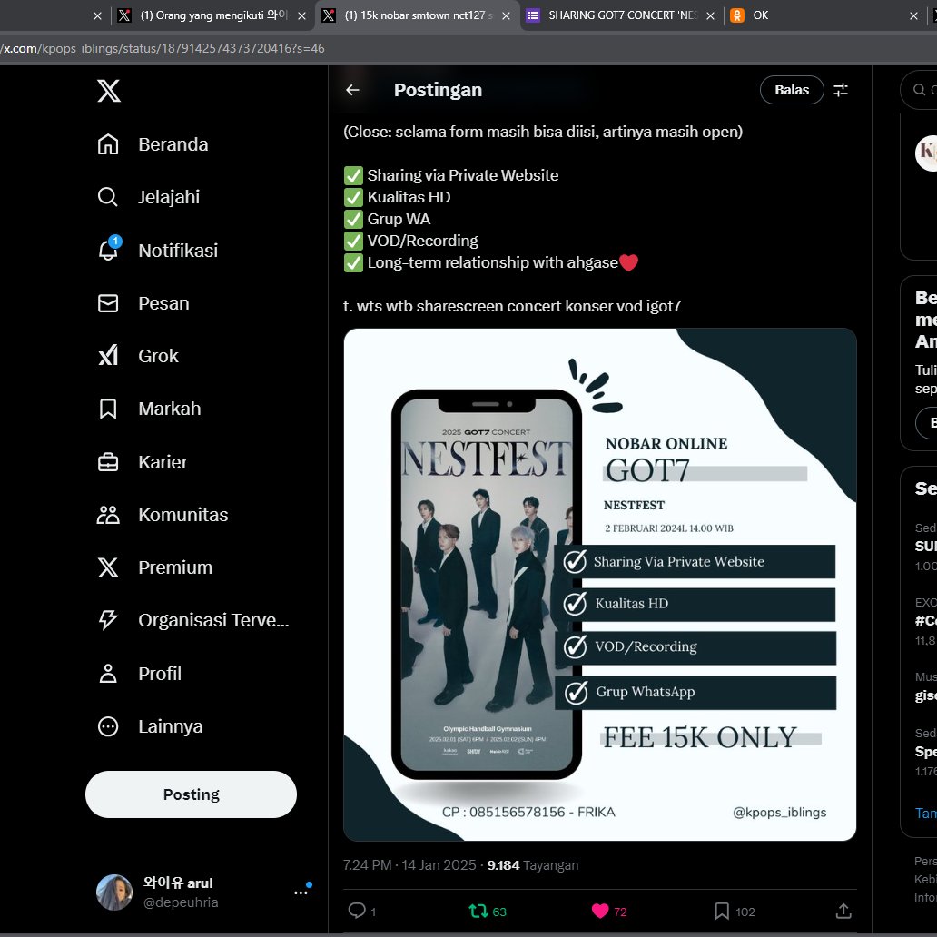Click the white Posting button
The width and height of the screenshot is (937, 937).
point(192,794)
